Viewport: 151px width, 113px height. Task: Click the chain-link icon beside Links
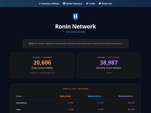pyautogui.click(x=87, y=4)
